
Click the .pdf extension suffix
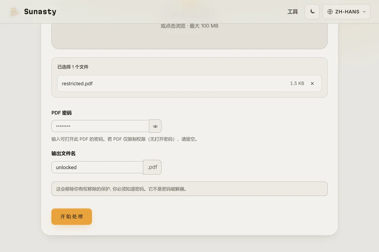tap(152, 167)
